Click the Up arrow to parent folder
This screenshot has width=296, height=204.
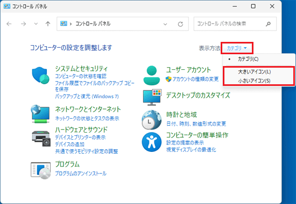click(x=48, y=24)
